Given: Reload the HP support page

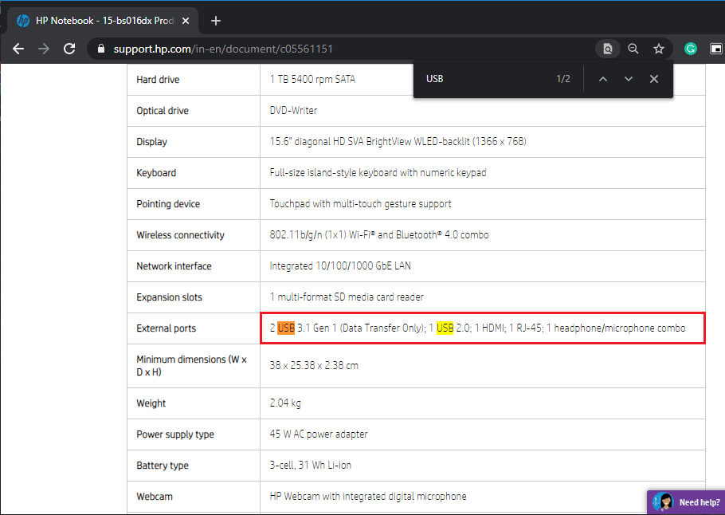Looking at the screenshot, I should point(69,49).
